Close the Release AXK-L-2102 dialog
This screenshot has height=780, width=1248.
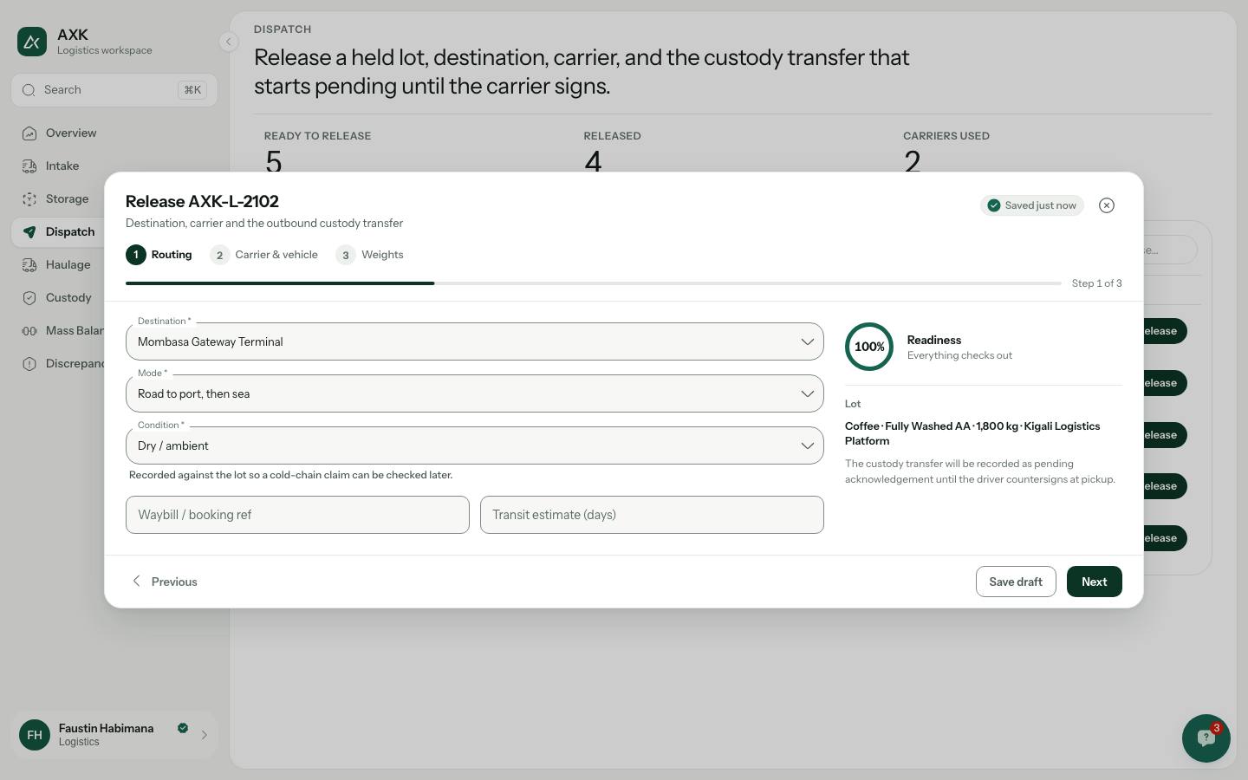click(x=1107, y=205)
